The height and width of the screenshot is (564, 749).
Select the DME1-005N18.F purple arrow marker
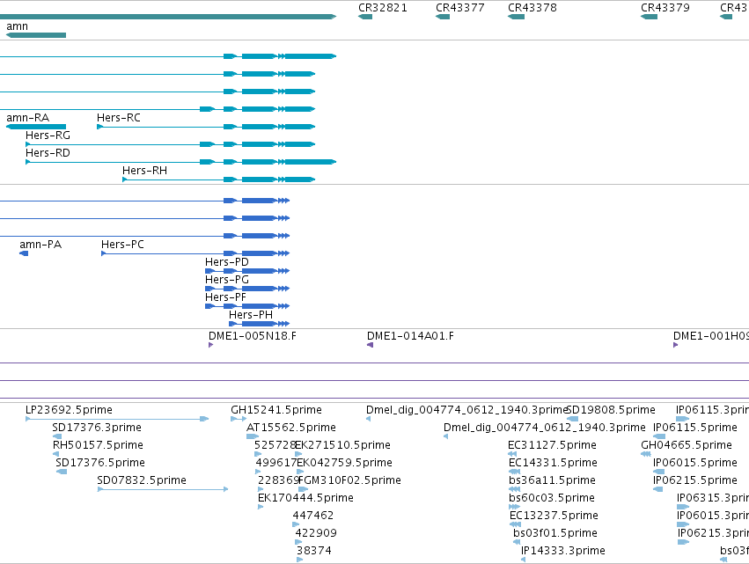pos(210,345)
